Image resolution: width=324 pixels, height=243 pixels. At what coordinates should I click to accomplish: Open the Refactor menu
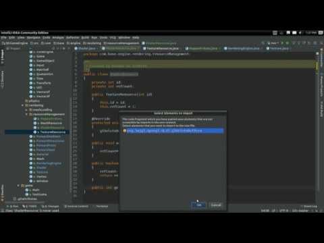coord(72,38)
